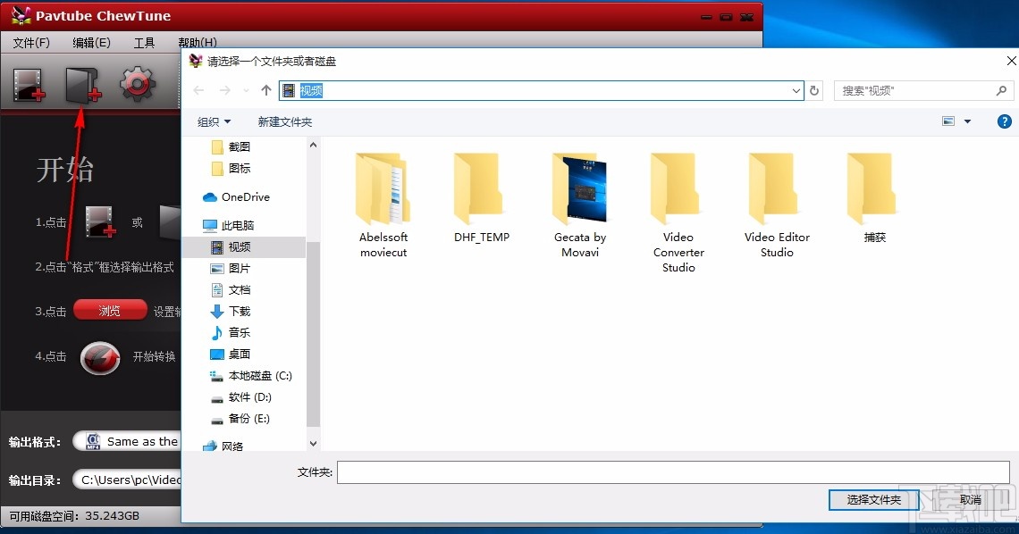This screenshot has width=1019, height=534.
Task: Refresh the folder view
Action: [x=814, y=91]
